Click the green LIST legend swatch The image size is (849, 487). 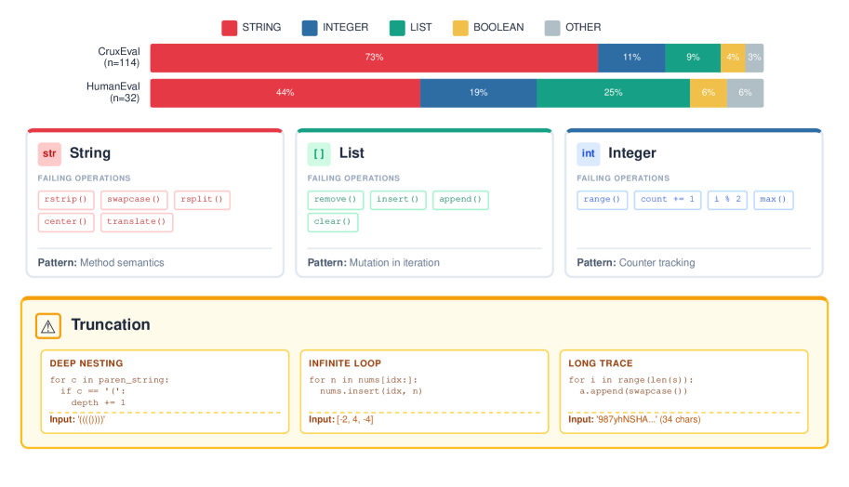click(x=397, y=28)
